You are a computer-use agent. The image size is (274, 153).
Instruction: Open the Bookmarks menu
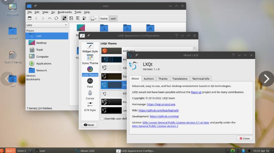click(x=65, y=12)
